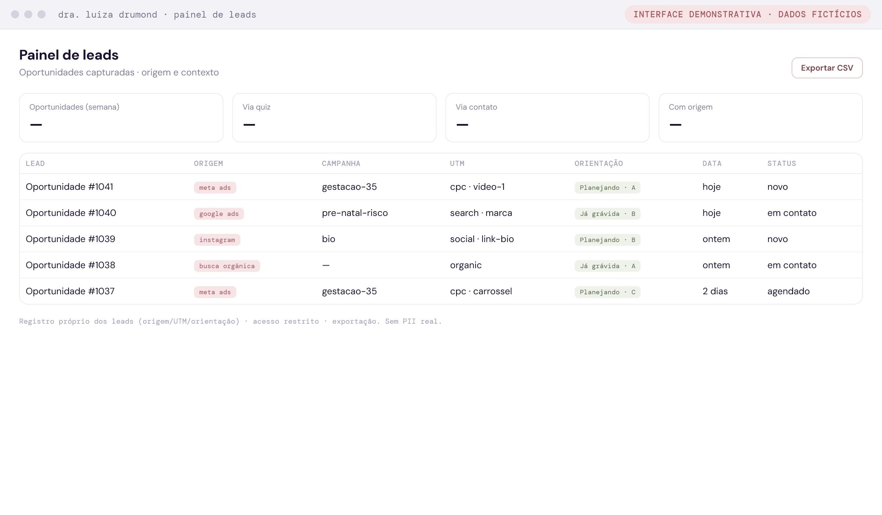Click the busca orgânica origin tag

227,266
